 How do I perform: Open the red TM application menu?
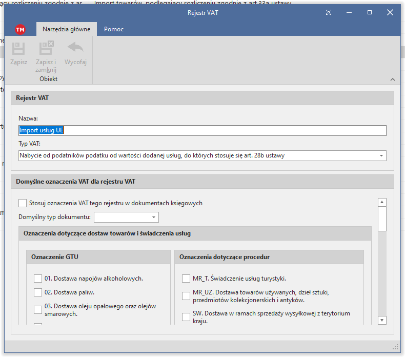click(20, 29)
